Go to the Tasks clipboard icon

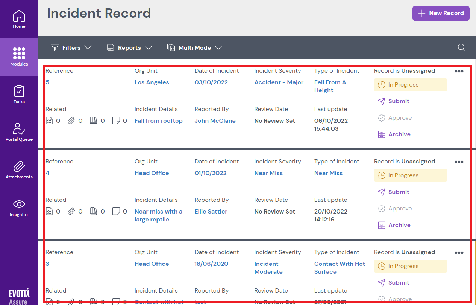tap(19, 95)
